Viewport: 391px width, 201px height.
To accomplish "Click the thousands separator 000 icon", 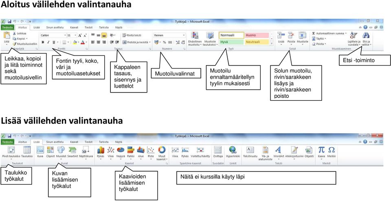I will [x=170, y=42].
